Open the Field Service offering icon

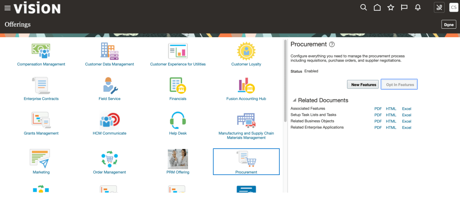[x=109, y=85]
